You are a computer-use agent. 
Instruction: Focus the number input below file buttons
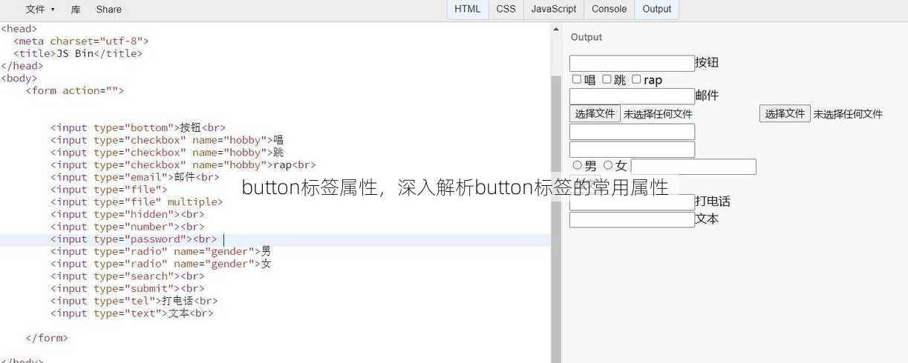pyautogui.click(x=632, y=132)
